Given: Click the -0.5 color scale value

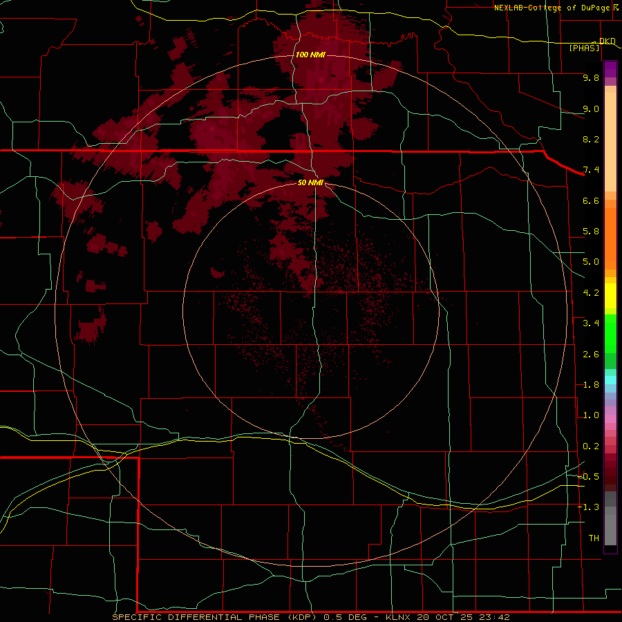Looking at the screenshot, I should coord(589,477).
